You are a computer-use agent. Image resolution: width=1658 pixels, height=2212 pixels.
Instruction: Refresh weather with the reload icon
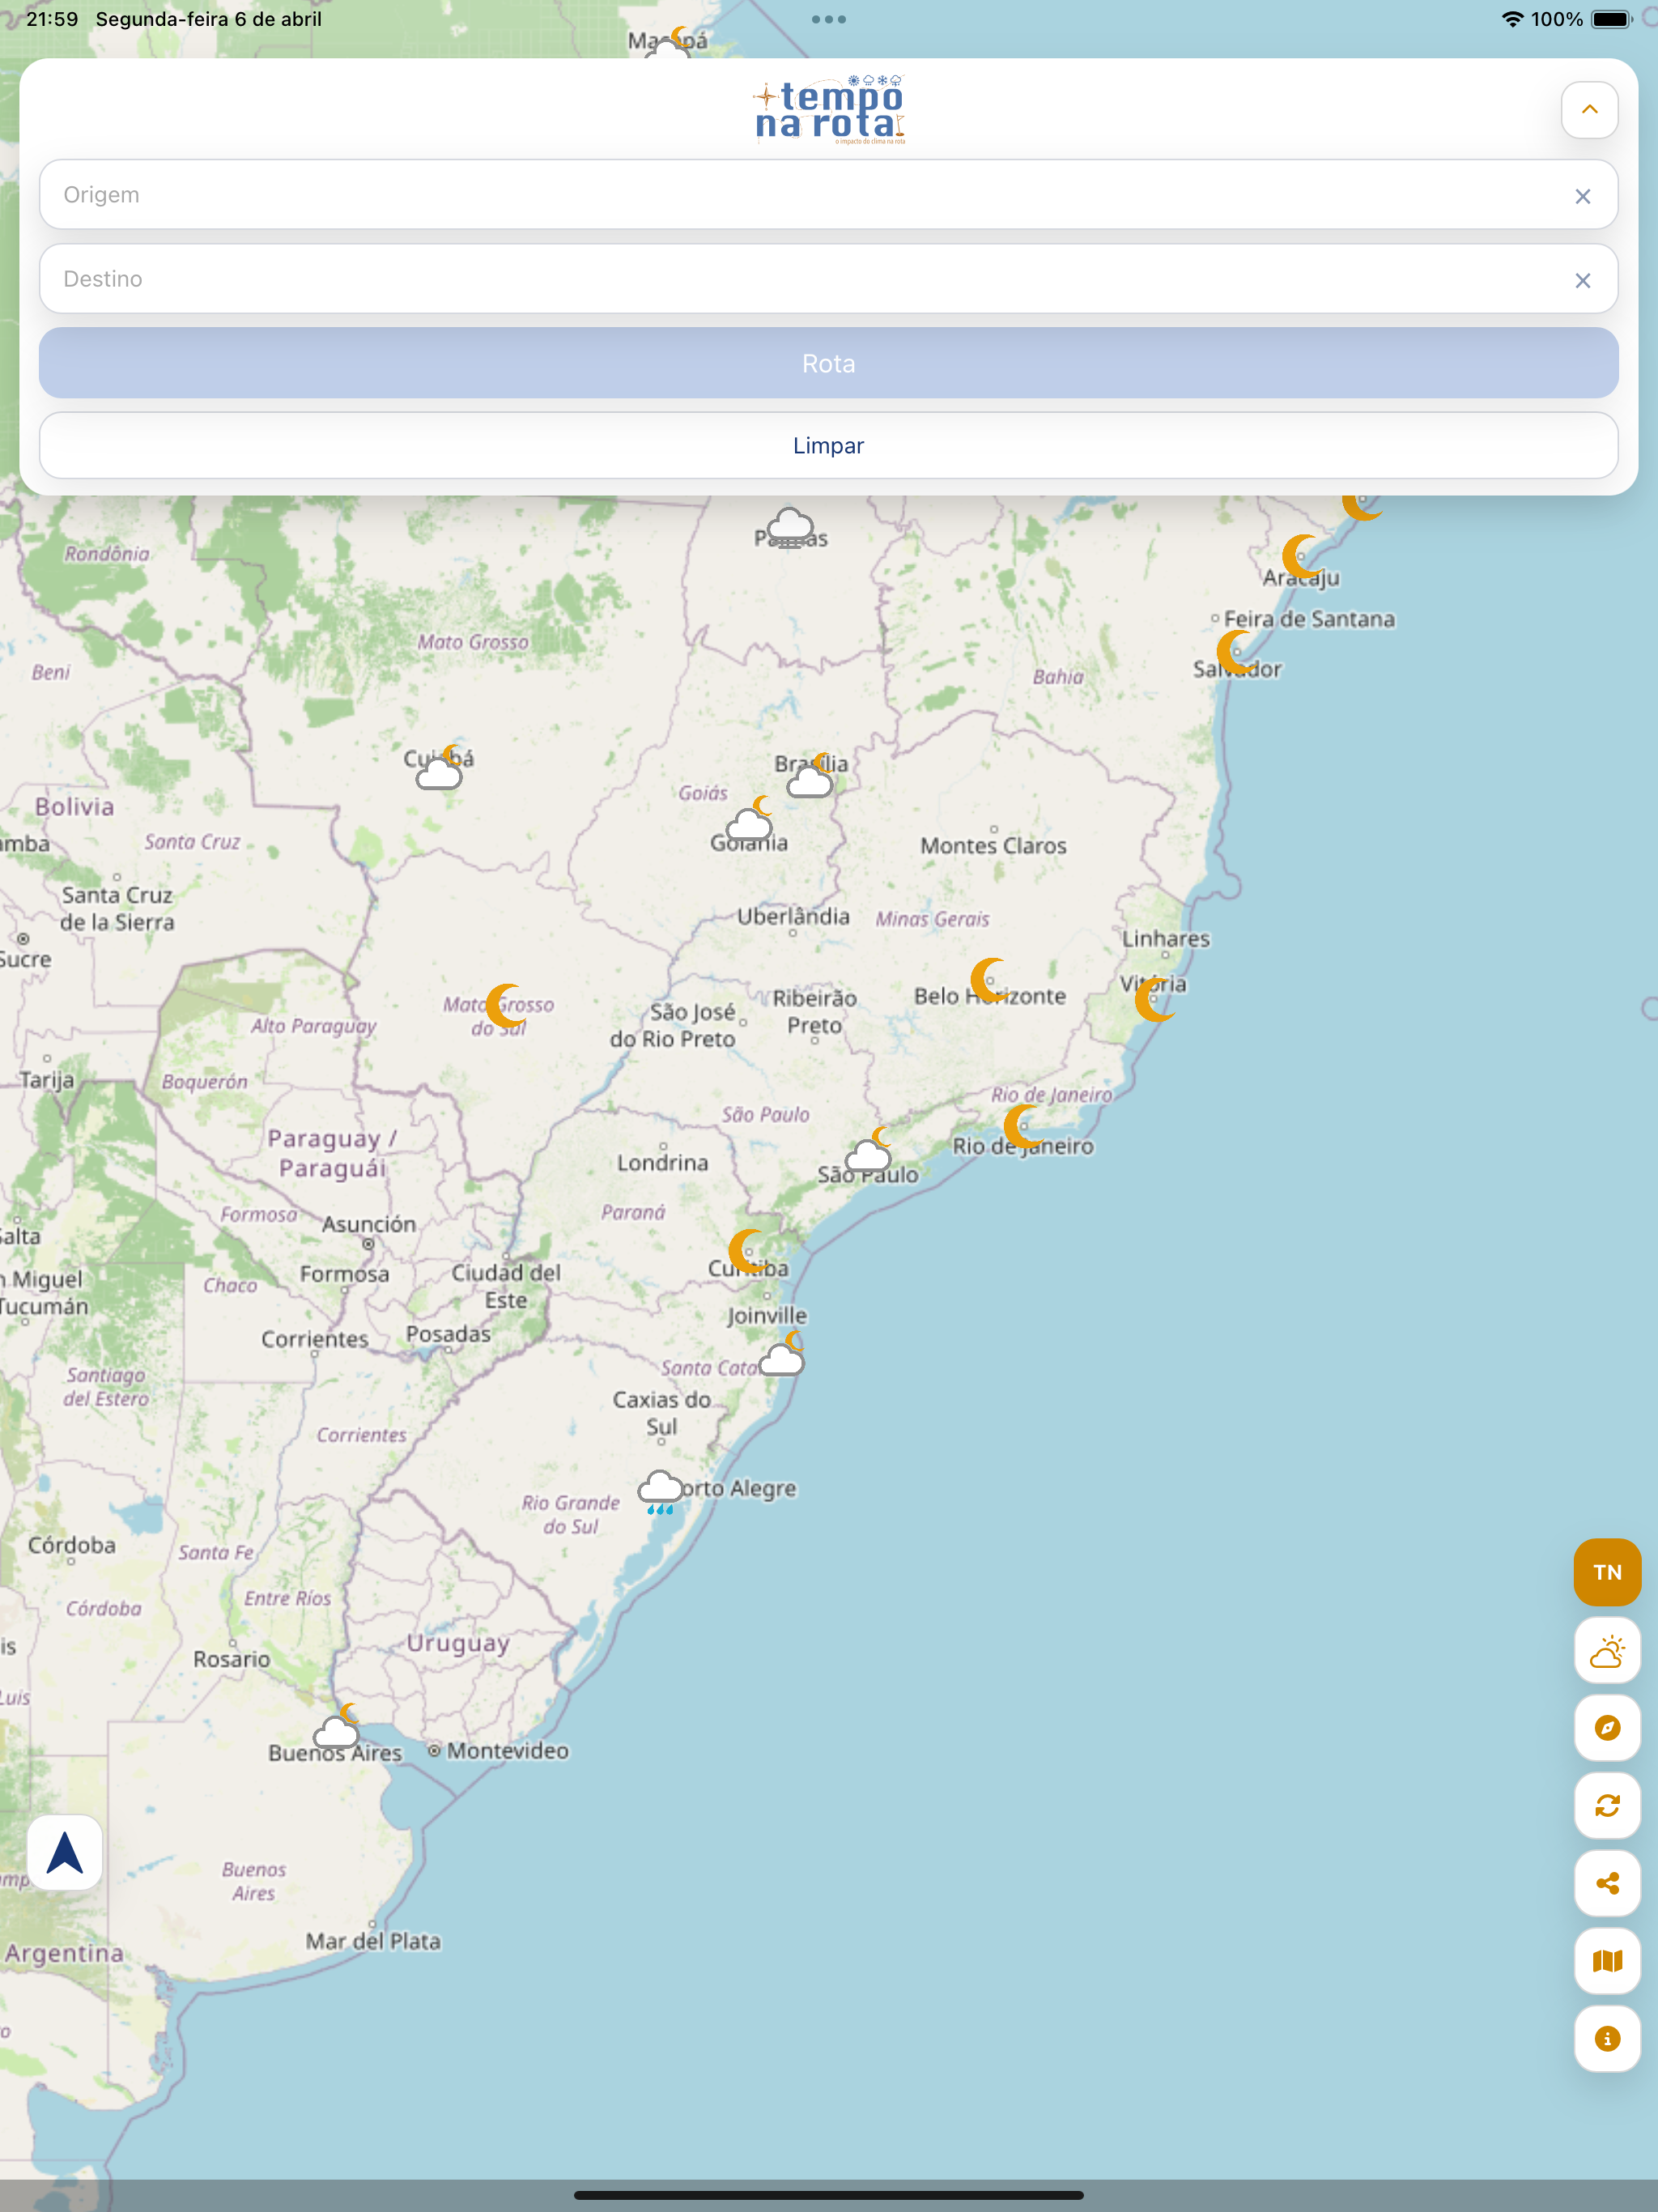pos(1607,1806)
